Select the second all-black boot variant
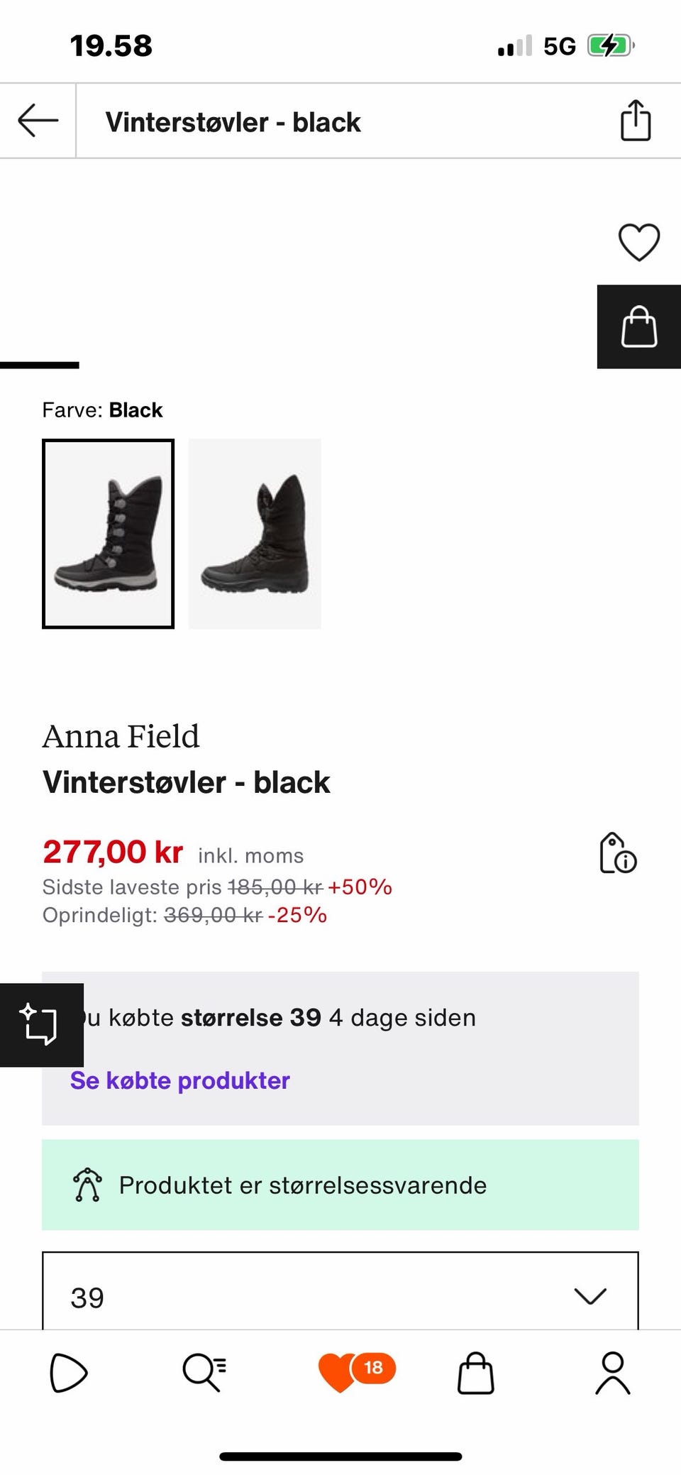 coord(255,534)
